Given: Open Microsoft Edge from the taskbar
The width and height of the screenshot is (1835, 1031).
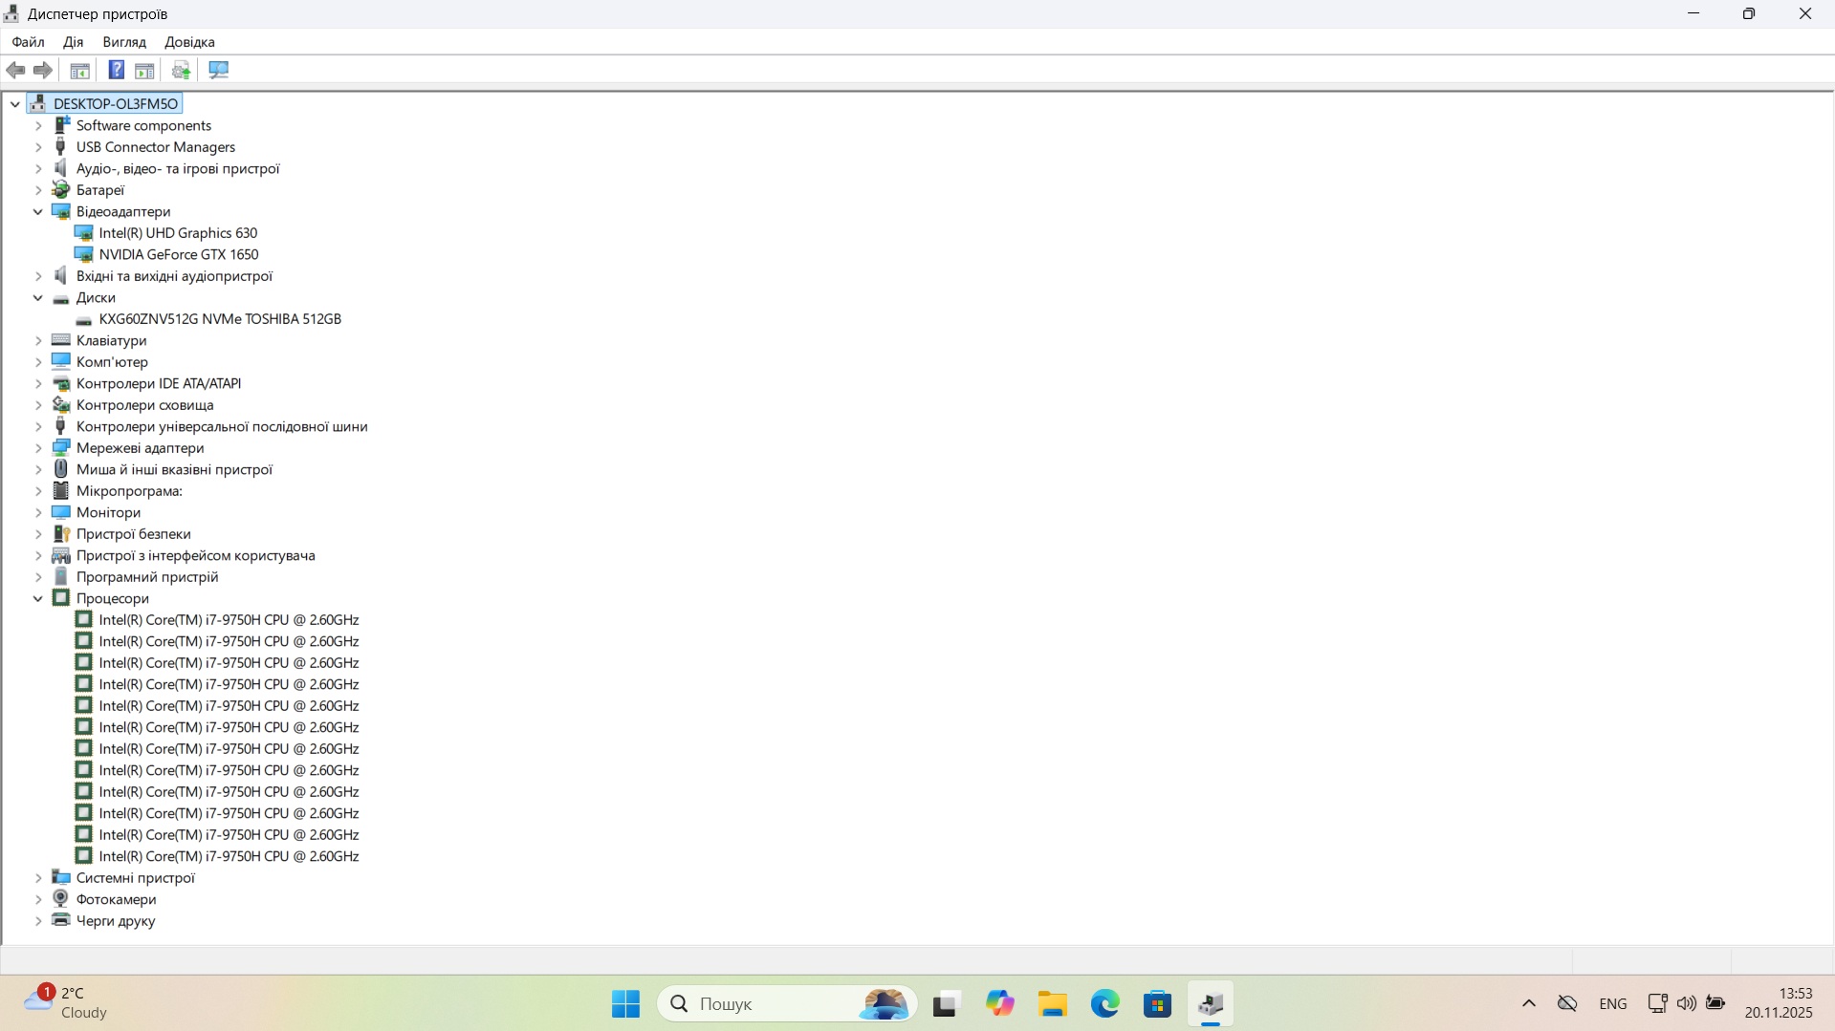Looking at the screenshot, I should point(1105,1004).
